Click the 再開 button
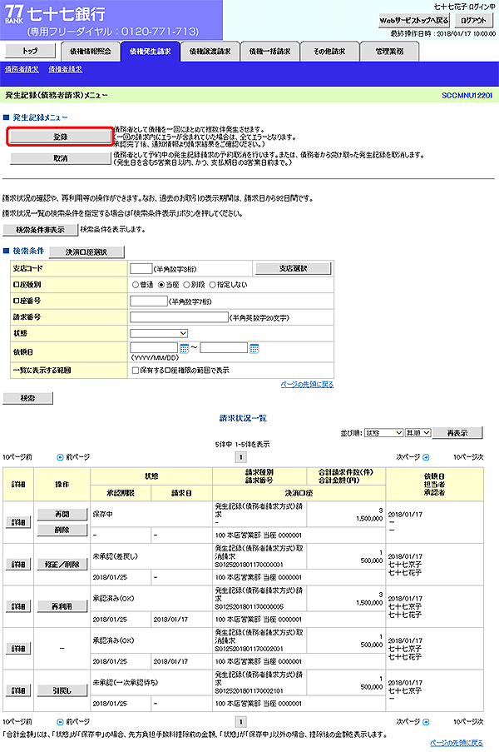Viewport: 499px width, 752px height. 62,514
